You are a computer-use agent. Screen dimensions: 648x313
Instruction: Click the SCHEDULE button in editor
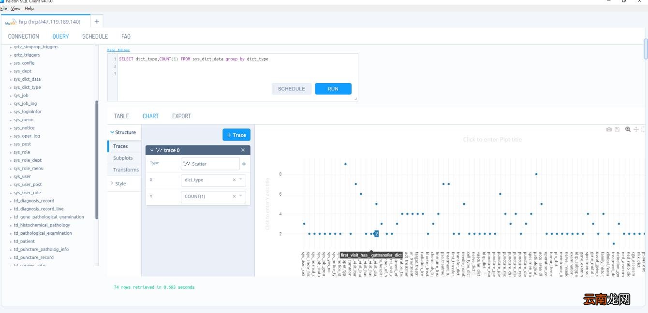pyautogui.click(x=292, y=89)
